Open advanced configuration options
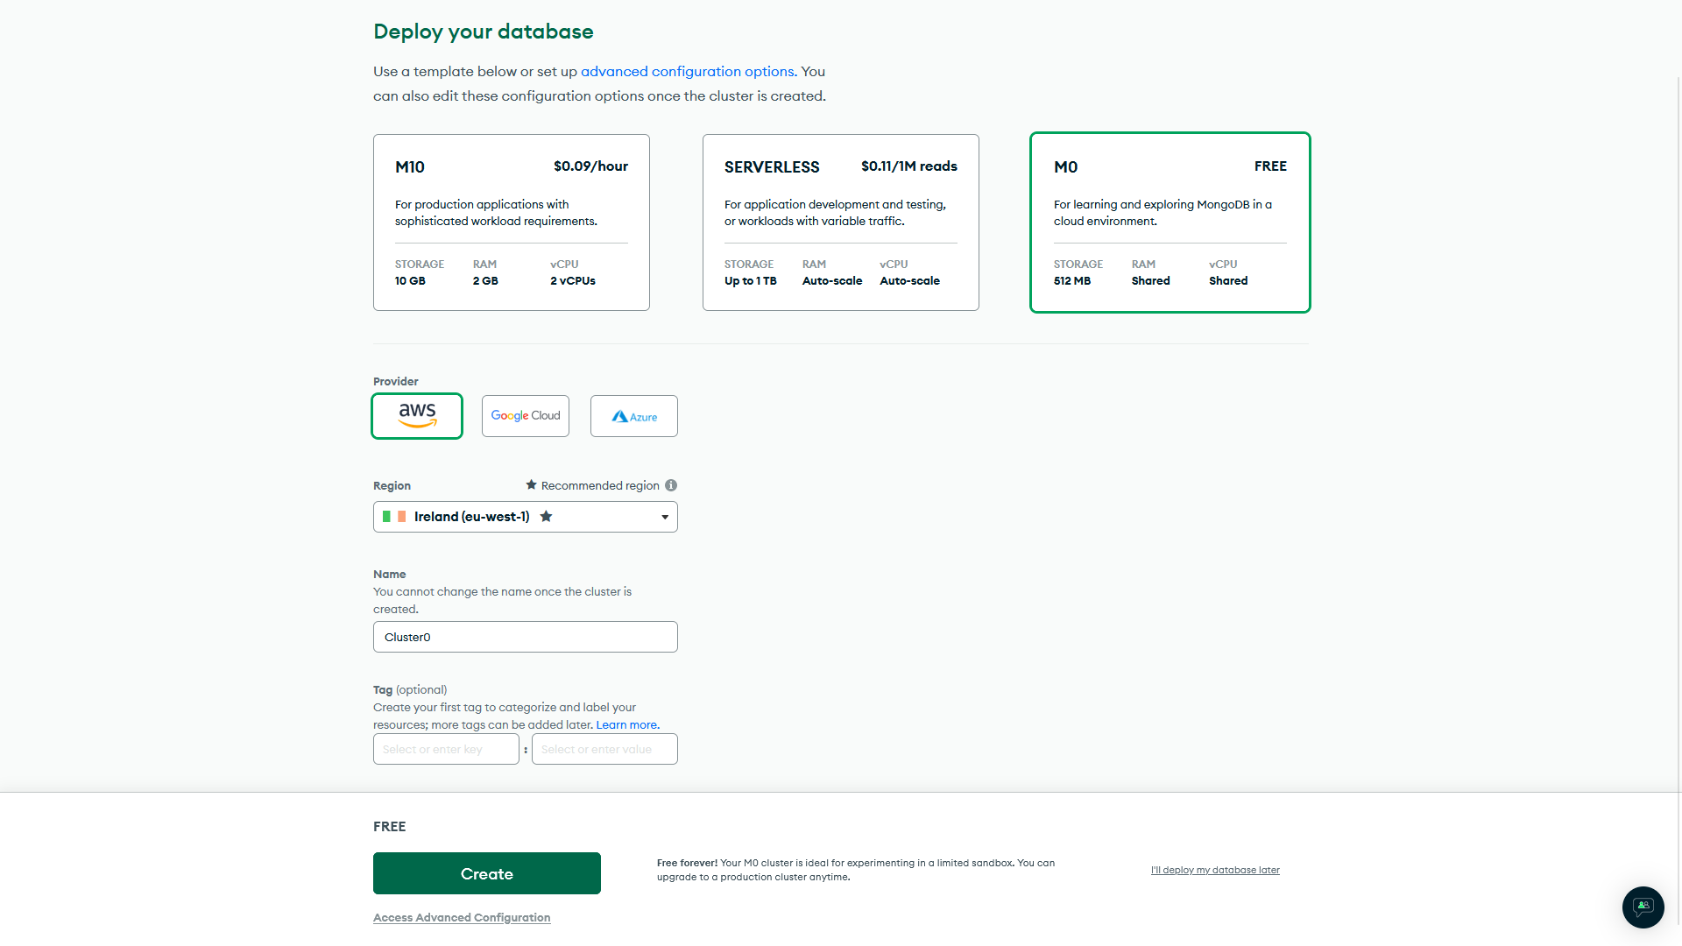The image size is (1682, 946). pos(688,71)
